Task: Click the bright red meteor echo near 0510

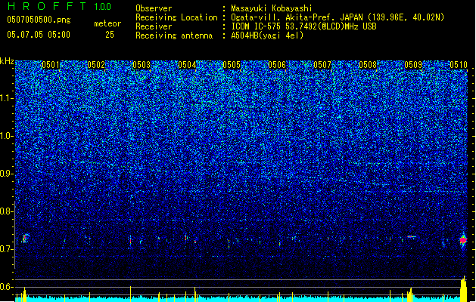Action: click(x=463, y=240)
